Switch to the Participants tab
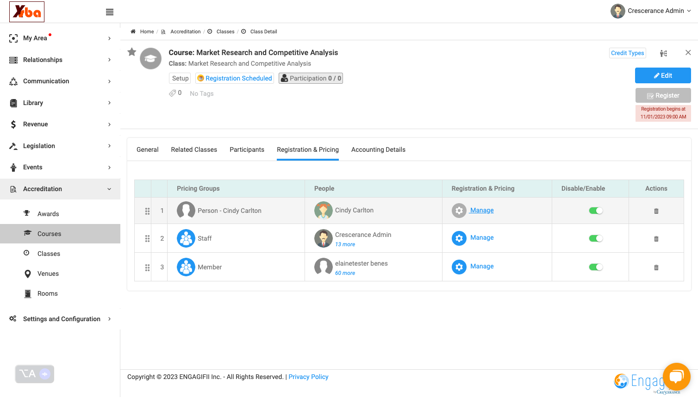Image resolution: width=698 pixels, height=398 pixels. (247, 149)
